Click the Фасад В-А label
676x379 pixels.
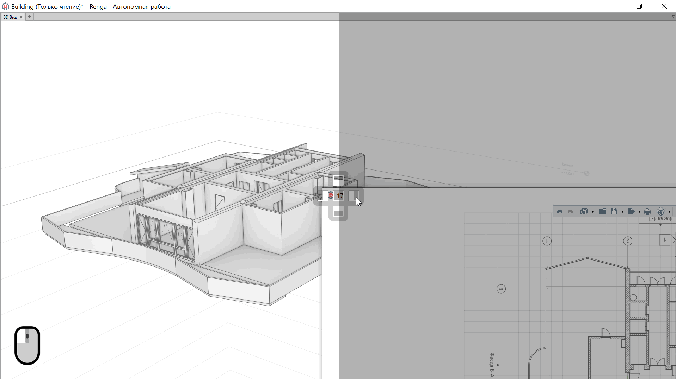point(492,365)
